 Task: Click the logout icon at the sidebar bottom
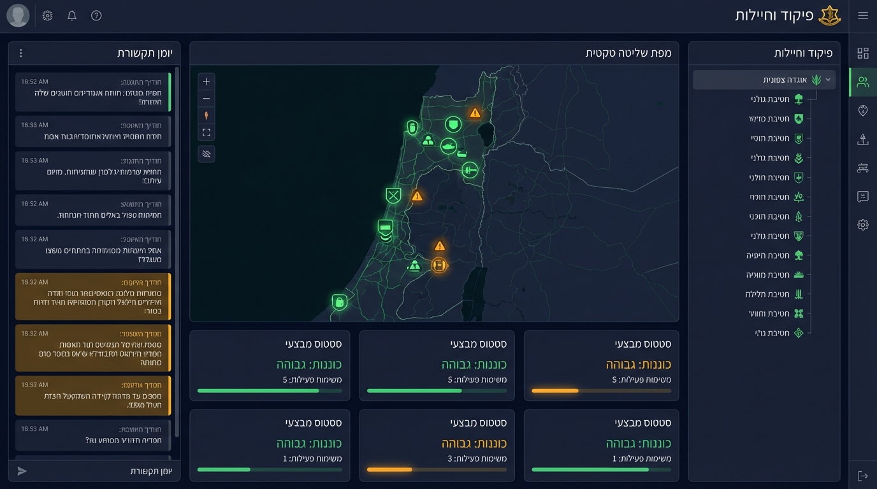pyautogui.click(x=863, y=476)
